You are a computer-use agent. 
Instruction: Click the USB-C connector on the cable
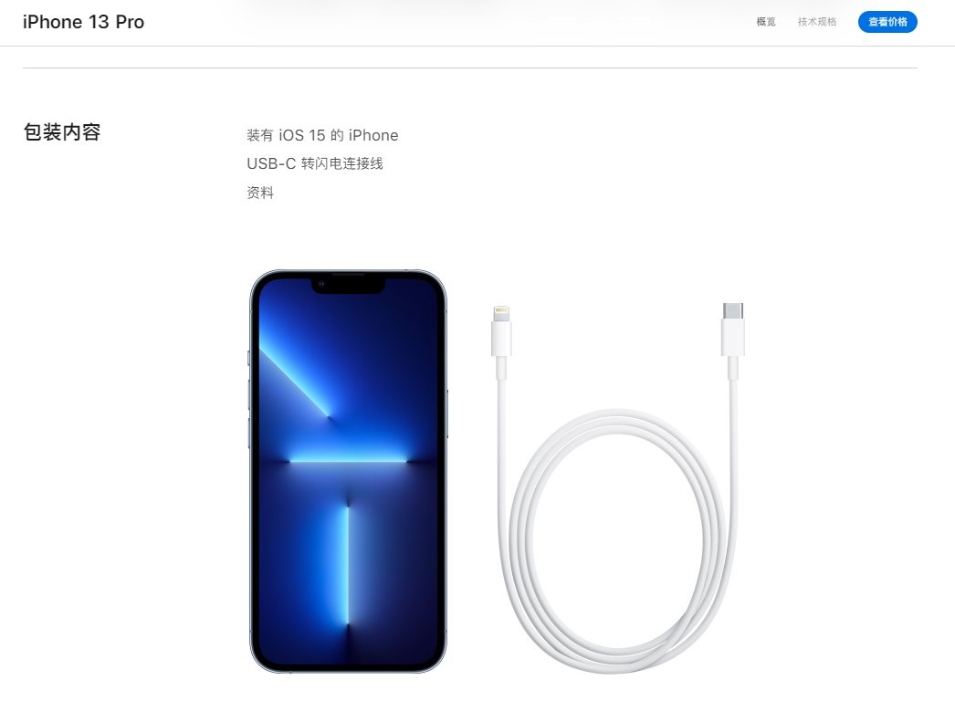pyautogui.click(x=733, y=329)
